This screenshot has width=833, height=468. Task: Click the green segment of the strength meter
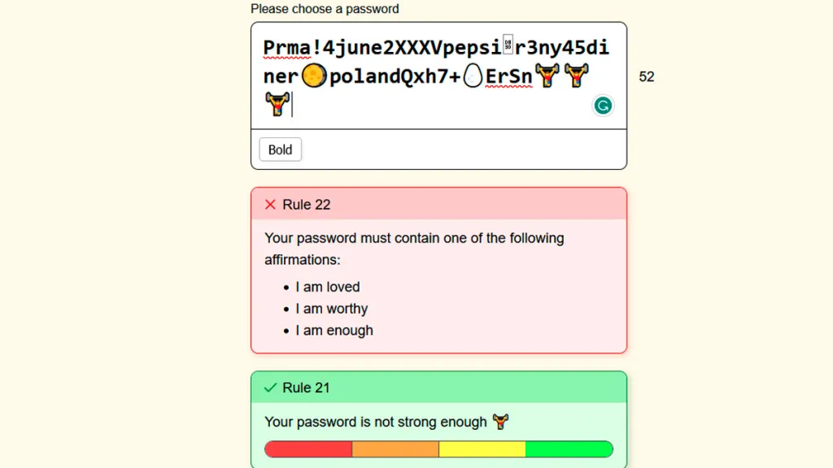(x=569, y=448)
